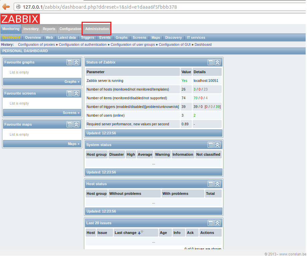Collapse the Last 20 issues widget
This screenshot has height=256, width=307.
click(217, 223)
